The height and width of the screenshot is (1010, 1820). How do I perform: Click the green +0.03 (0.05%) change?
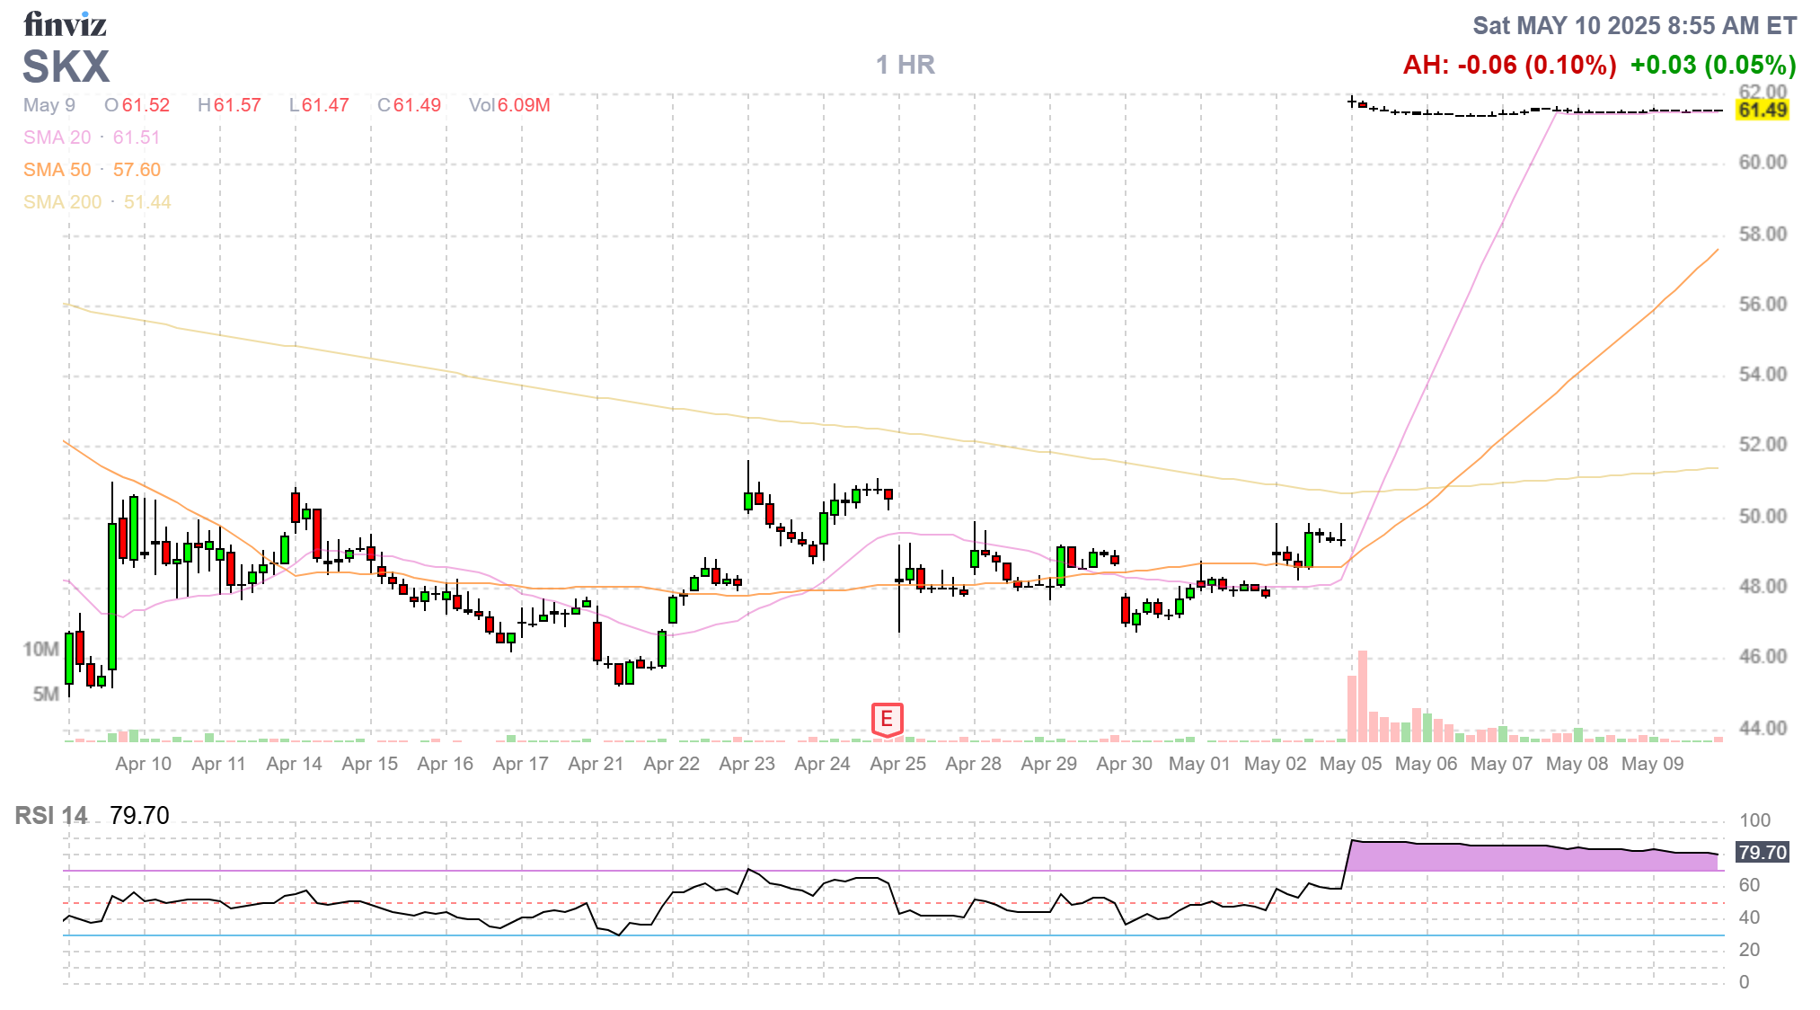[1712, 65]
